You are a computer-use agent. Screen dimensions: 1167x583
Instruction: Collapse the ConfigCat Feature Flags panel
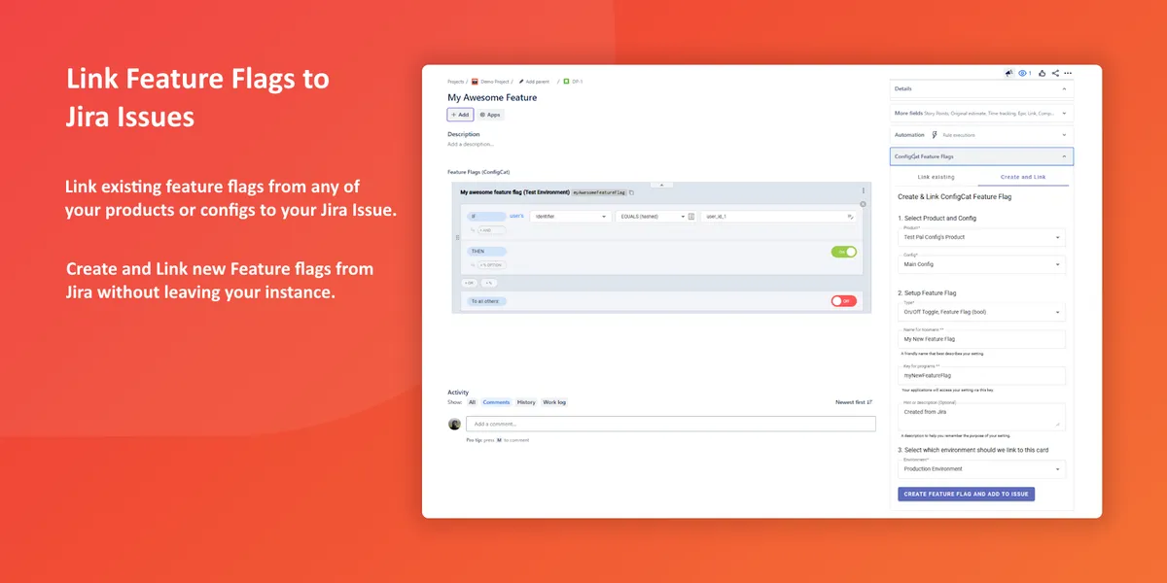[x=1064, y=156]
